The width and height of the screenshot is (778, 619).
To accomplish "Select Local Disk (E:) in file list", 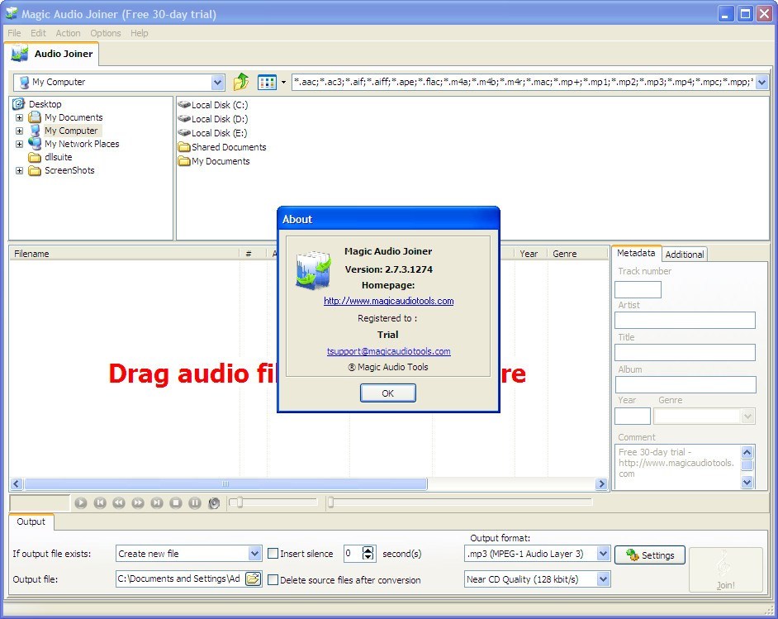I will click(220, 133).
